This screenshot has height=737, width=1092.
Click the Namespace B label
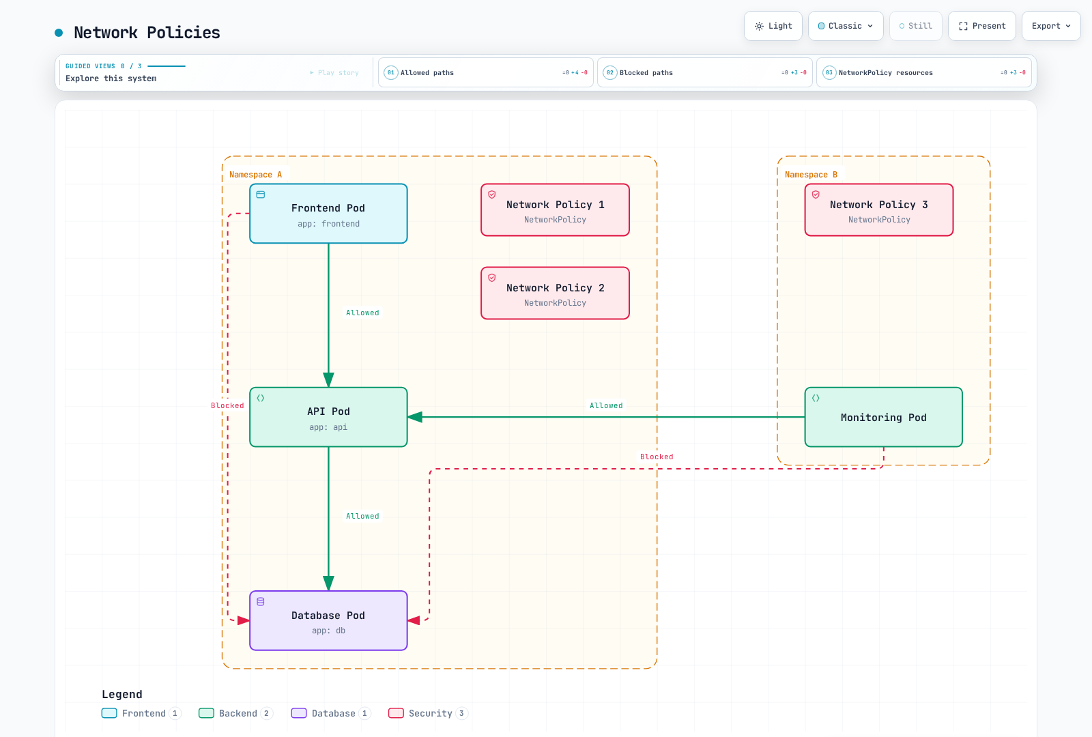(x=811, y=175)
